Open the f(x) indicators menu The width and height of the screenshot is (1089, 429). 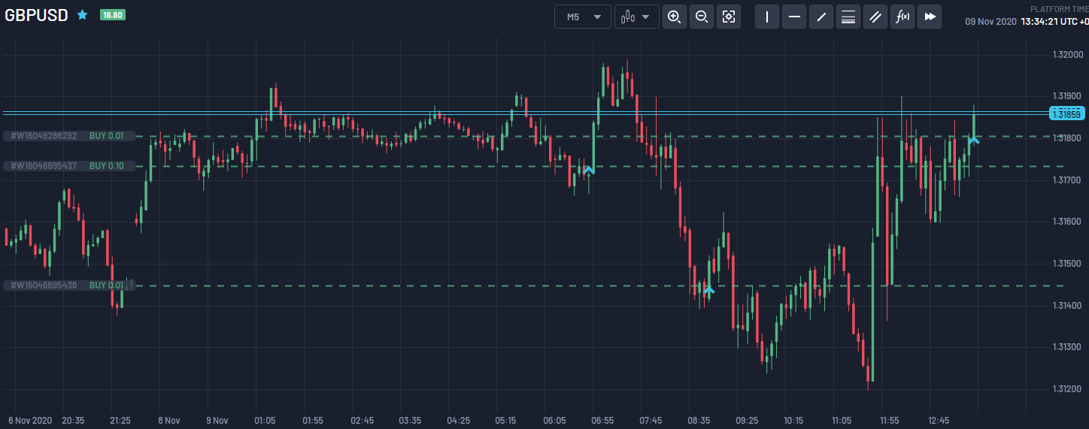point(902,17)
